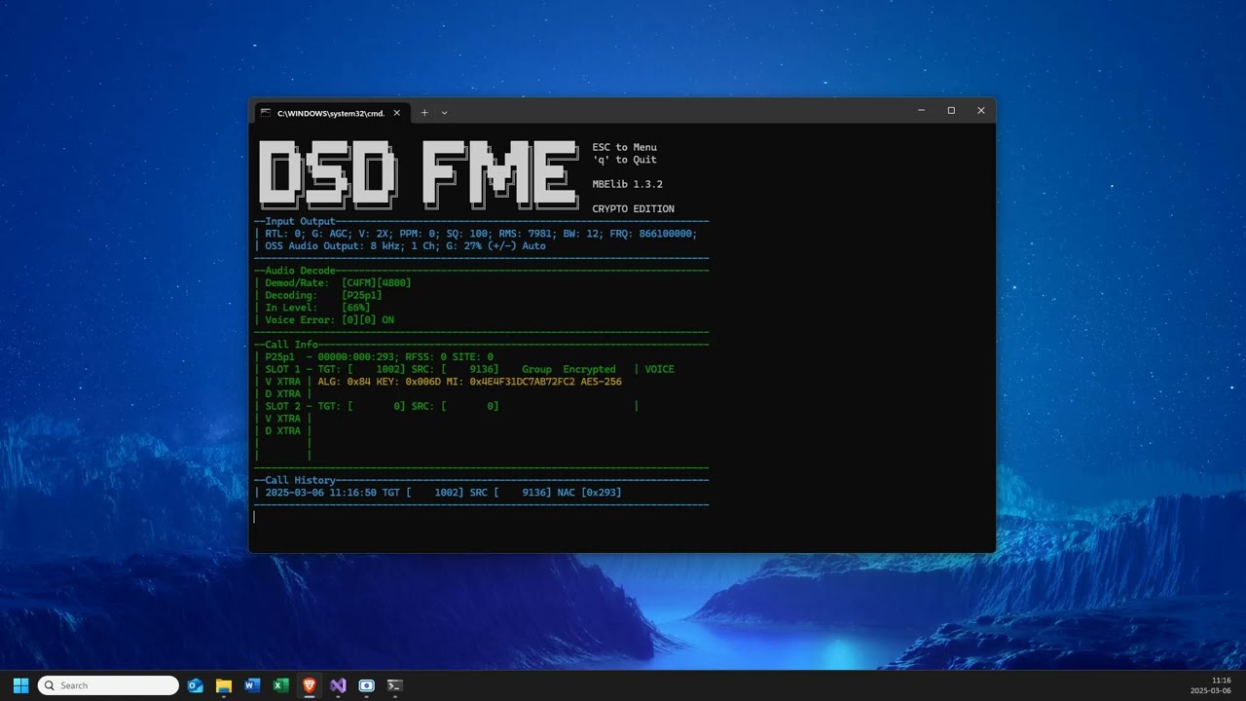
Task: Click the 'MBElib 1.3.2' version text
Action: pos(628,184)
